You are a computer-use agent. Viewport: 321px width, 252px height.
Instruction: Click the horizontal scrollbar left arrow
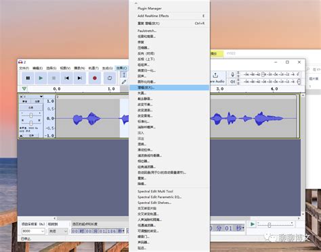pyautogui.click(x=55, y=218)
